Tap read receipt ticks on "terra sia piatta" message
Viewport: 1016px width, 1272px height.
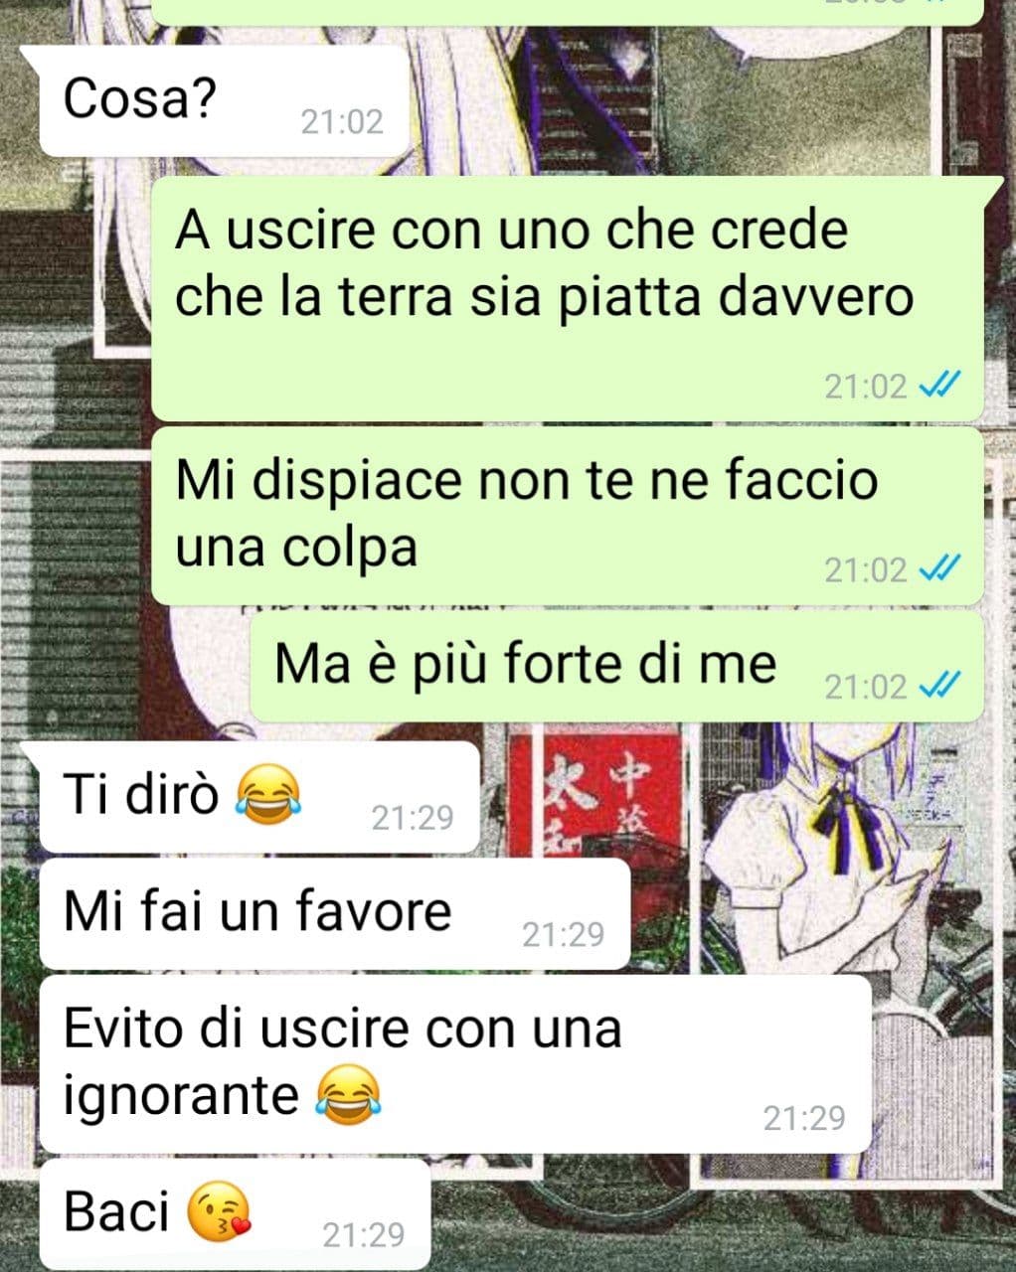pos(939,386)
